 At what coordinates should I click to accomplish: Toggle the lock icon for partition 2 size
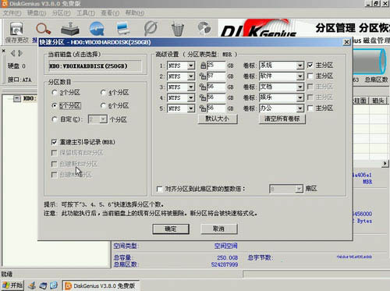[x=203, y=76]
